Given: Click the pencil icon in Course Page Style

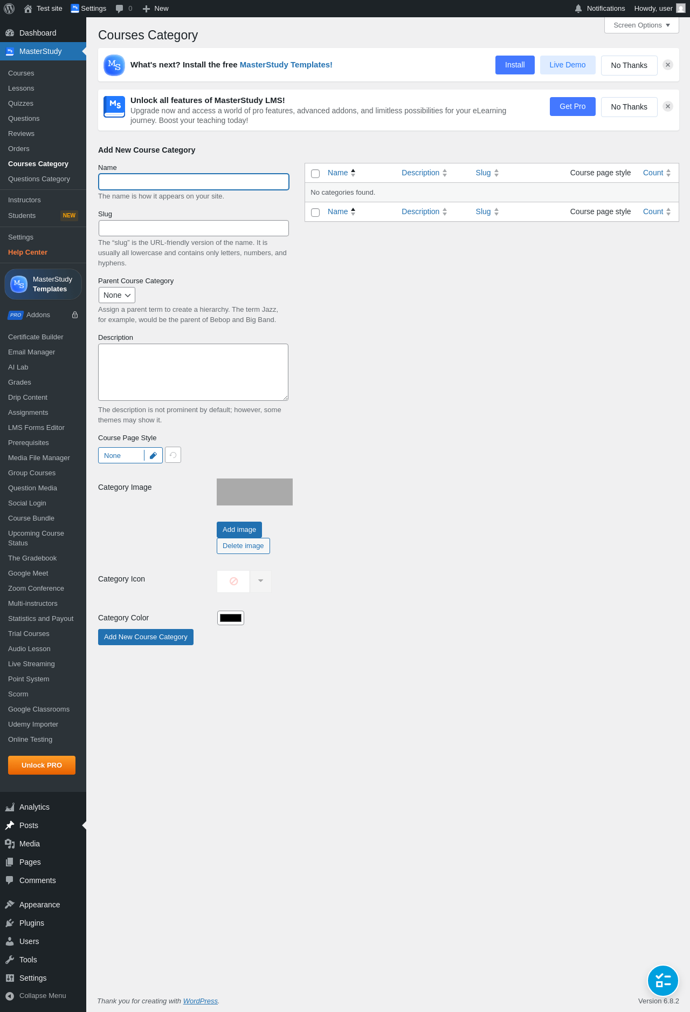Looking at the screenshot, I should coord(153,455).
